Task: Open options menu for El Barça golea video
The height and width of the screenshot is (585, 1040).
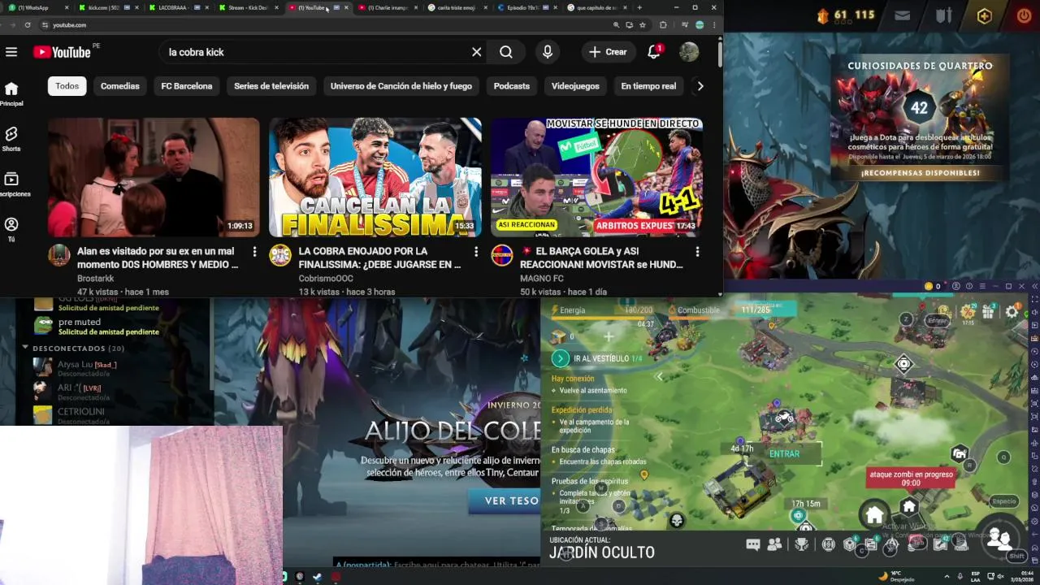Action: click(x=697, y=252)
